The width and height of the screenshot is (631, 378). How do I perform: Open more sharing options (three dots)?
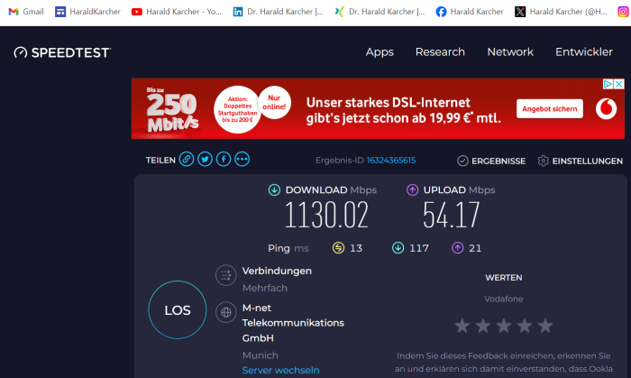242,160
